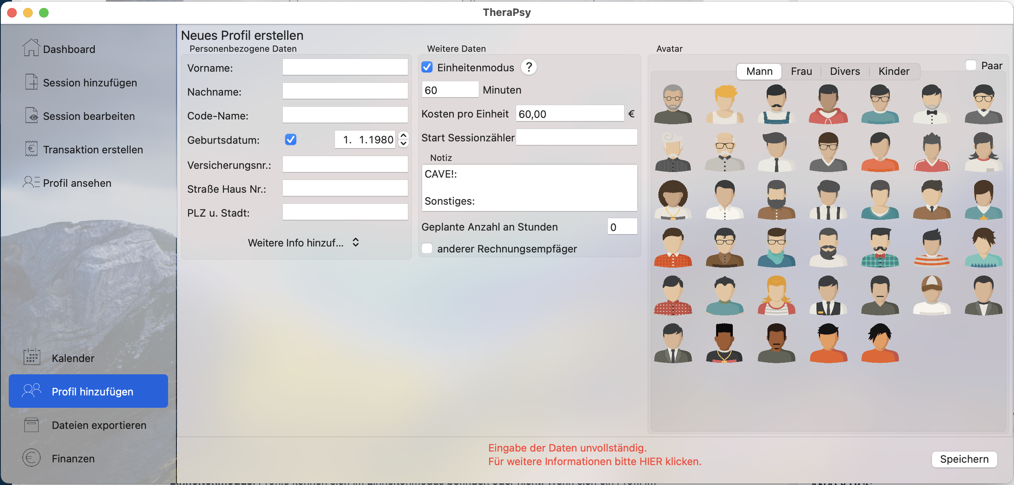The image size is (1014, 485).
Task: Increase the birth date with the stepper up arrow
Action: pyautogui.click(x=403, y=135)
